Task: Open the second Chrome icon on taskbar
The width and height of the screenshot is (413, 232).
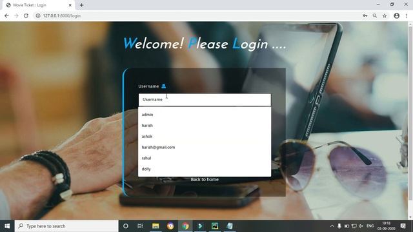Action: point(170,226)
